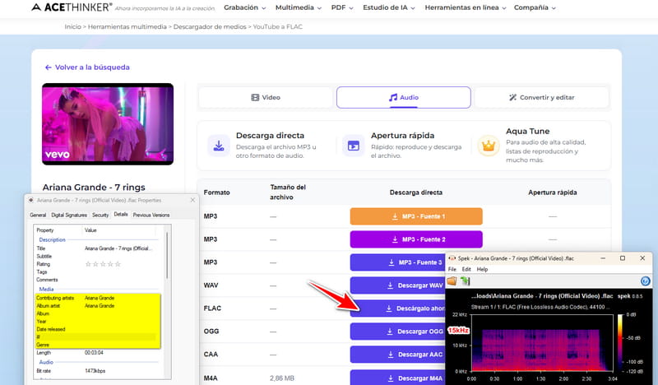Open the Convertir y editar tab

(x=541, y=97)
